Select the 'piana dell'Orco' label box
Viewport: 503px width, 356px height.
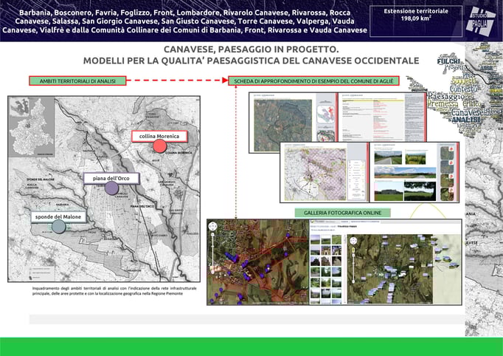point(111,178)
